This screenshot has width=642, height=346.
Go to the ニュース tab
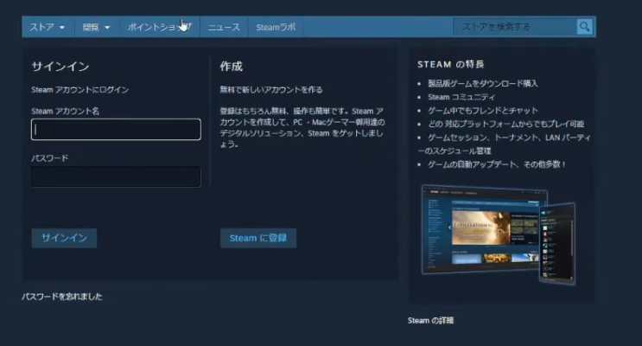pos(224,27)
